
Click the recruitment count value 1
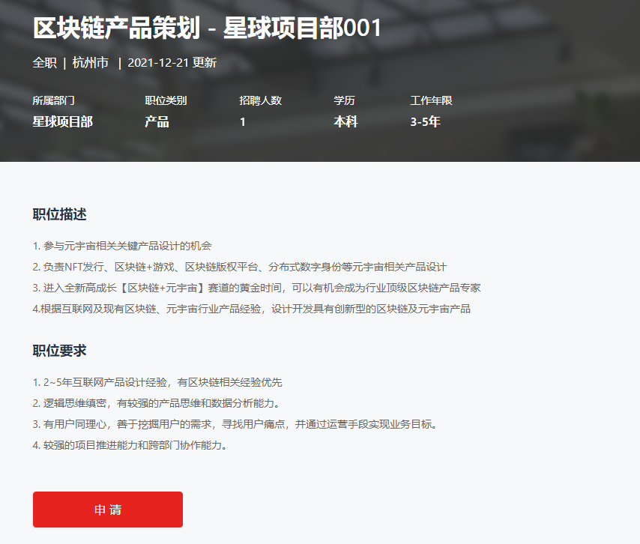click(x=243, y=122)
